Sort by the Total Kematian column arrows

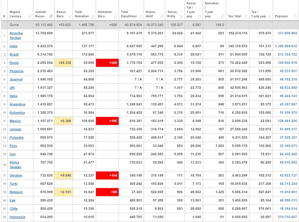[x=93, y=16]
